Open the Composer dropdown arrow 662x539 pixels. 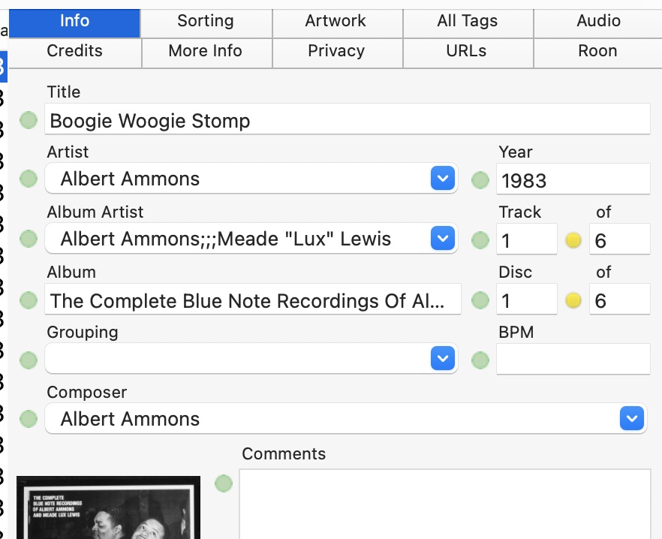point(632,418)
